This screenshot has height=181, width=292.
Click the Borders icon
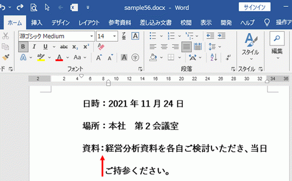[171, 57]
